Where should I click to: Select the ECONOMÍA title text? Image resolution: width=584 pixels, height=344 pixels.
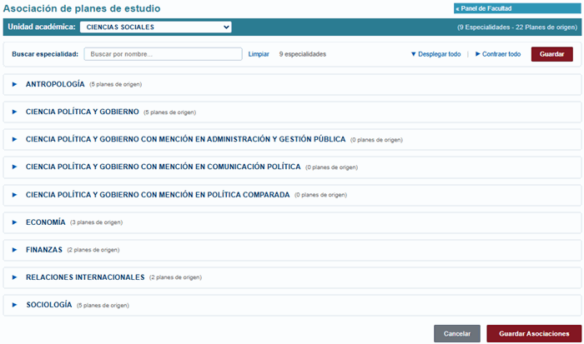coord(45,222)
